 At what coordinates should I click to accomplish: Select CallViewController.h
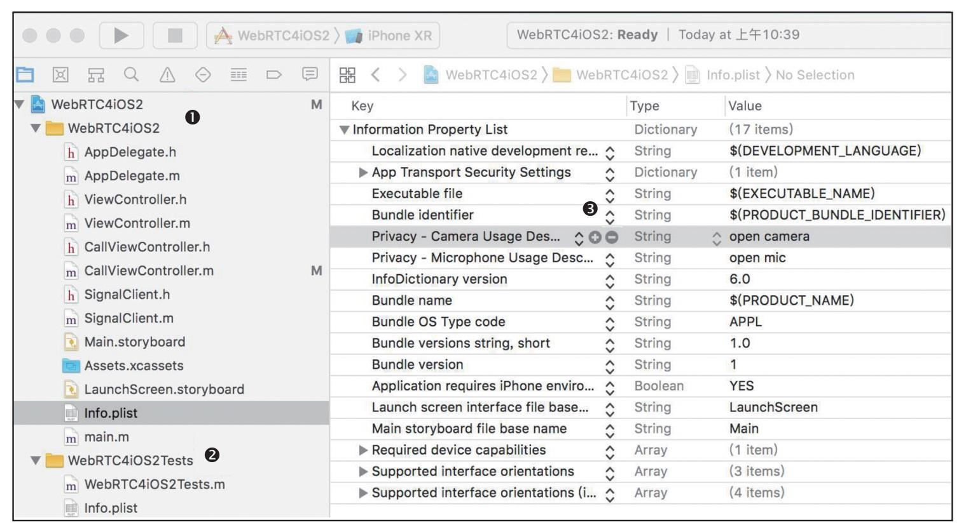(x=137, y=247)
